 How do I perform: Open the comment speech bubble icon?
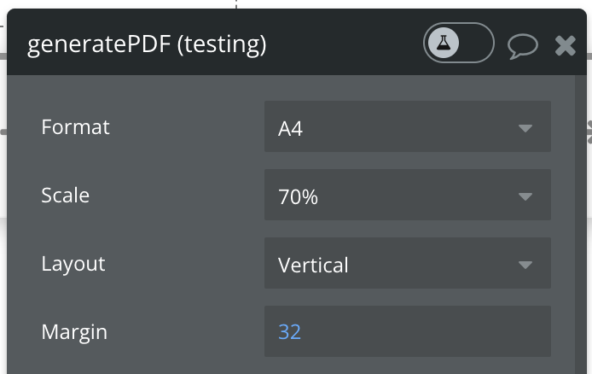(522, 45)
